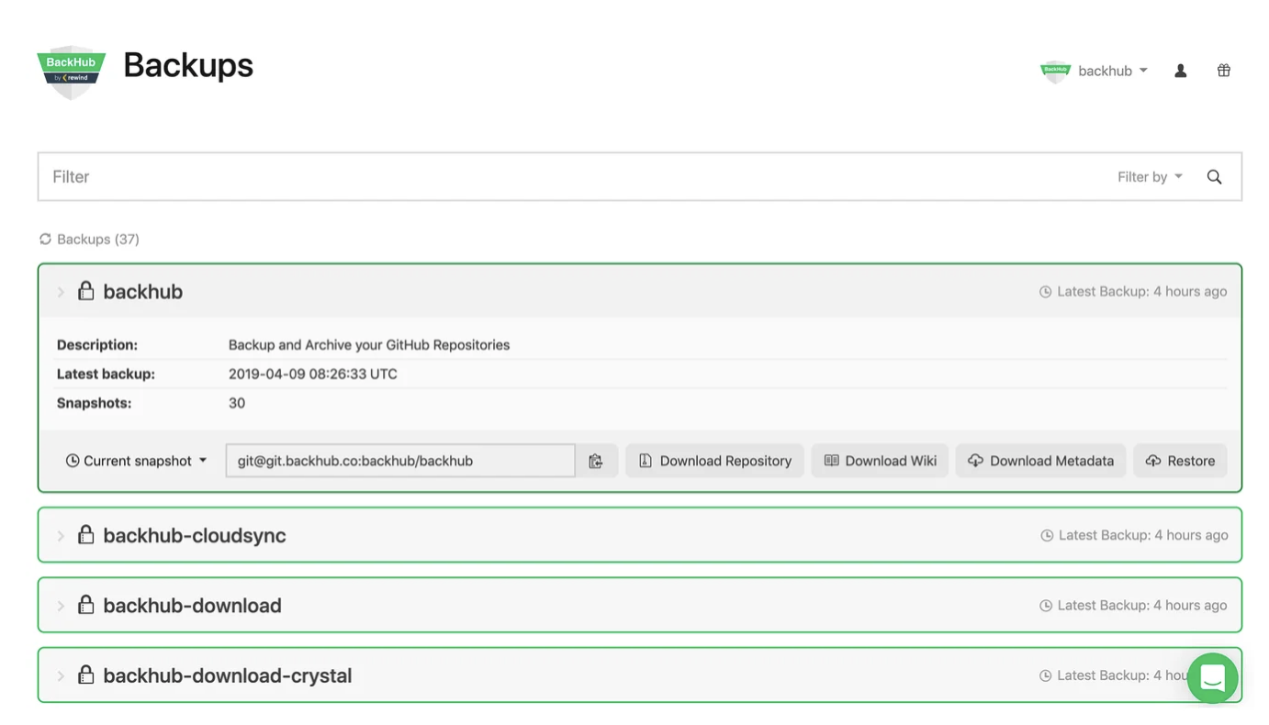
Task: Refresh the backups list
Action: 44,239
